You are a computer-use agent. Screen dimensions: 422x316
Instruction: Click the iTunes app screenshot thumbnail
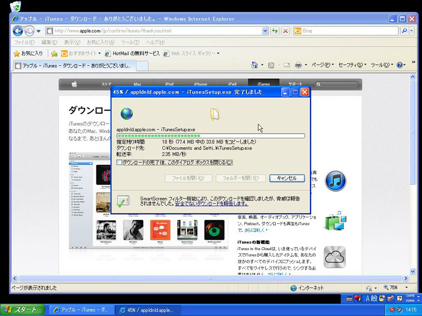148,201
